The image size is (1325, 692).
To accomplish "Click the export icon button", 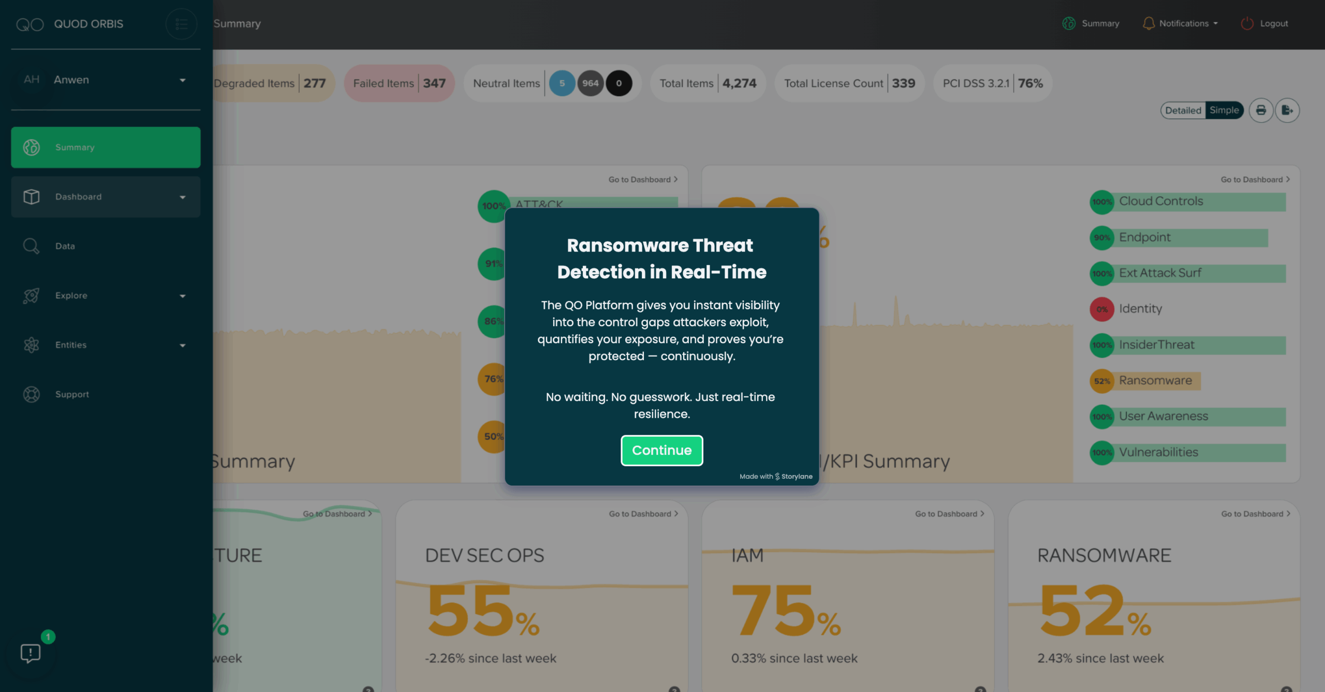I will click(1287, 110).
